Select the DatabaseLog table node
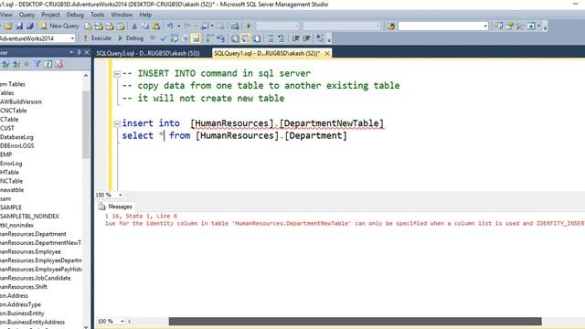This screenshot has width=585, height=329. (16, 137)
